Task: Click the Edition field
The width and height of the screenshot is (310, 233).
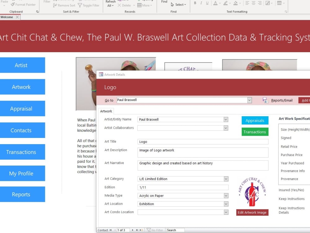Action: point(183,187)
